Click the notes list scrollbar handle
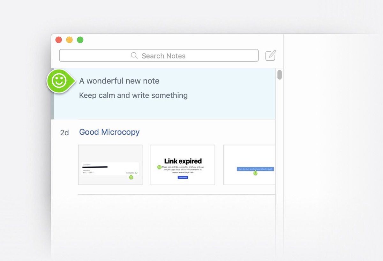This screenshot has height=261, width=383. tap(280, 75)
